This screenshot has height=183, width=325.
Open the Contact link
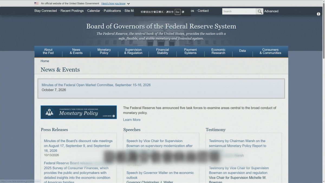click(x=203, y=11)
